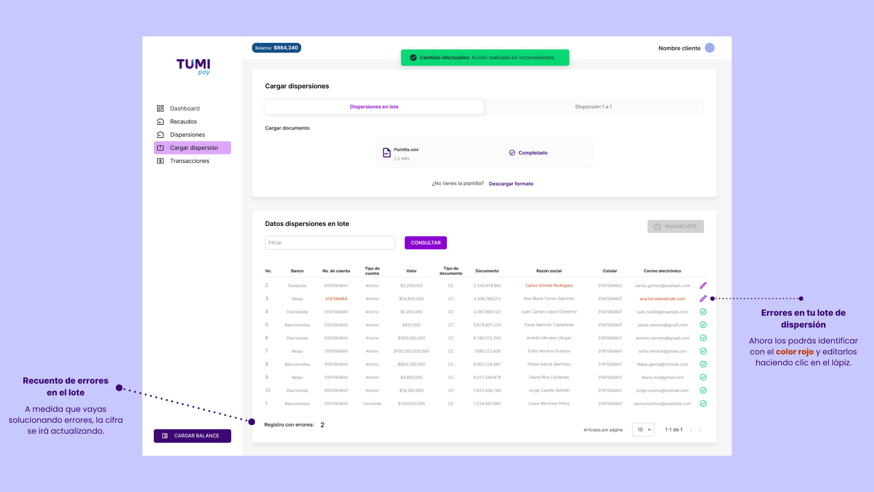
Task: Click the client avatar circle top right
Action: point(709,48)
